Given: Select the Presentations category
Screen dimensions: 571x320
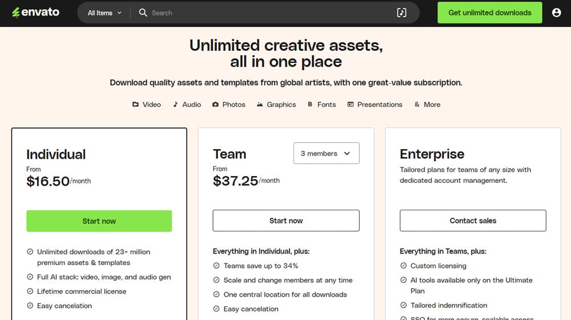Looking at the screenshot, I should [x=375, y=104].
